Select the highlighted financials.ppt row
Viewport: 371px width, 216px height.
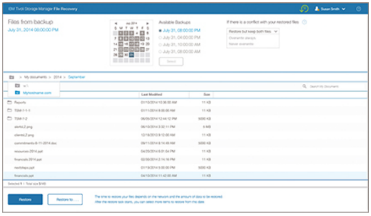[185, 175]
